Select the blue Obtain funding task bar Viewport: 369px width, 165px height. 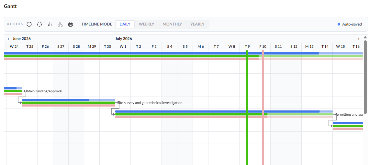click(13, 88)
